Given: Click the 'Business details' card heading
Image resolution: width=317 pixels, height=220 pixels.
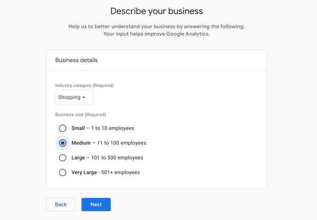Looking at the screenshot, I should click(x=77, y=60).
